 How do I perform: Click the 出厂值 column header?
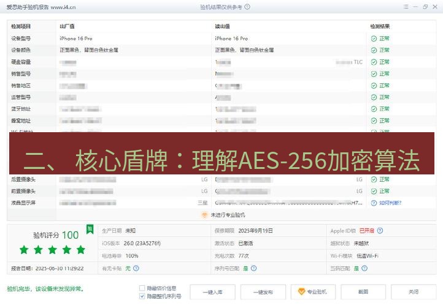[67, 26]
